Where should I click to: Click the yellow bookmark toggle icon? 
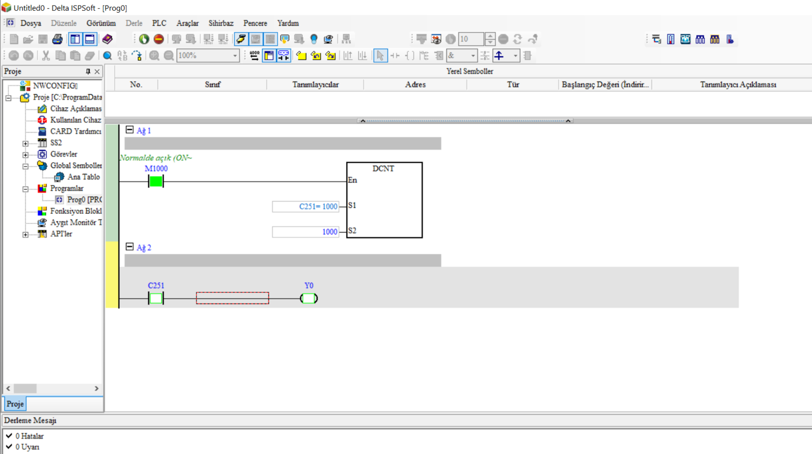pyautogui.click(x=301, y=56)
